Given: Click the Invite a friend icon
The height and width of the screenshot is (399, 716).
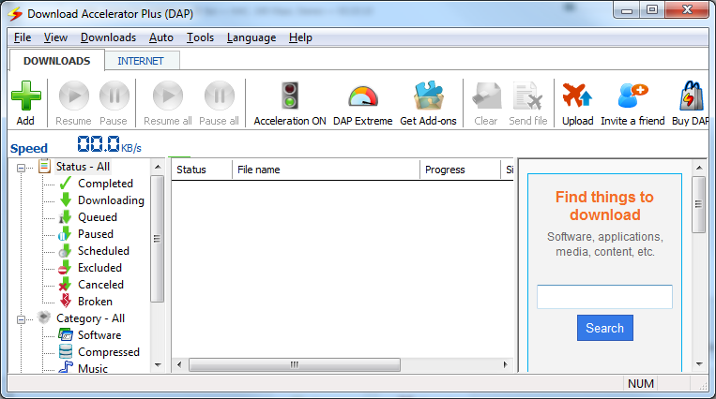Looking at the screenshot, I should click(632, 96).
